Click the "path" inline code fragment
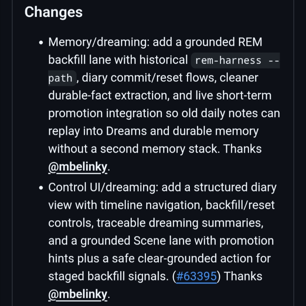The width and height of the screenshot is (306, 306). click(x=61, y=78)
